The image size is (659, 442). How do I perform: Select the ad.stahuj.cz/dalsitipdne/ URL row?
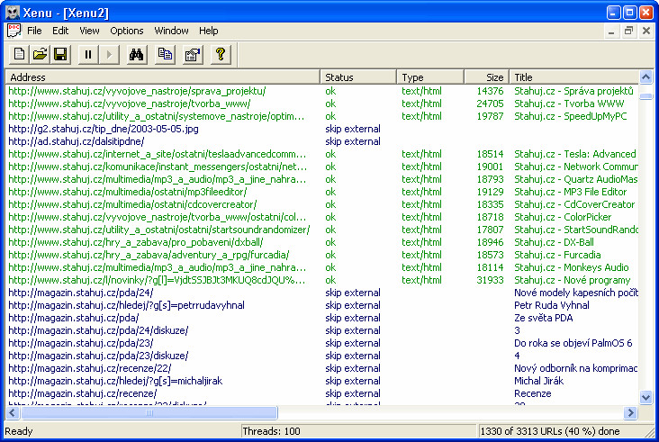(x=321, y=141)
